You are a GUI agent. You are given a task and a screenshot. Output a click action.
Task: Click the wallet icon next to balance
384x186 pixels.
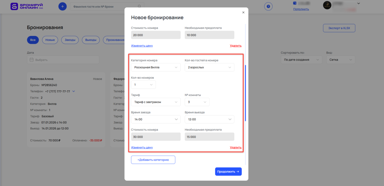pyautogui.click(x=295, y=3)
